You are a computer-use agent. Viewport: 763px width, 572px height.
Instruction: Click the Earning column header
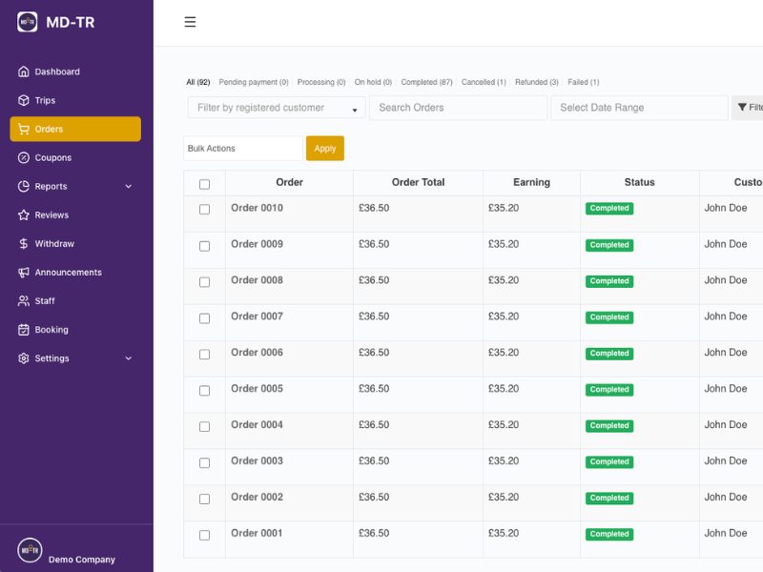point(532,182)
